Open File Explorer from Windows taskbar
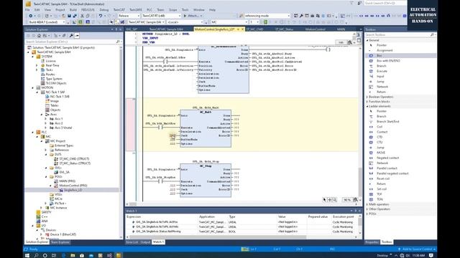This screenshot has height=258, width=460. coord(73,255)
